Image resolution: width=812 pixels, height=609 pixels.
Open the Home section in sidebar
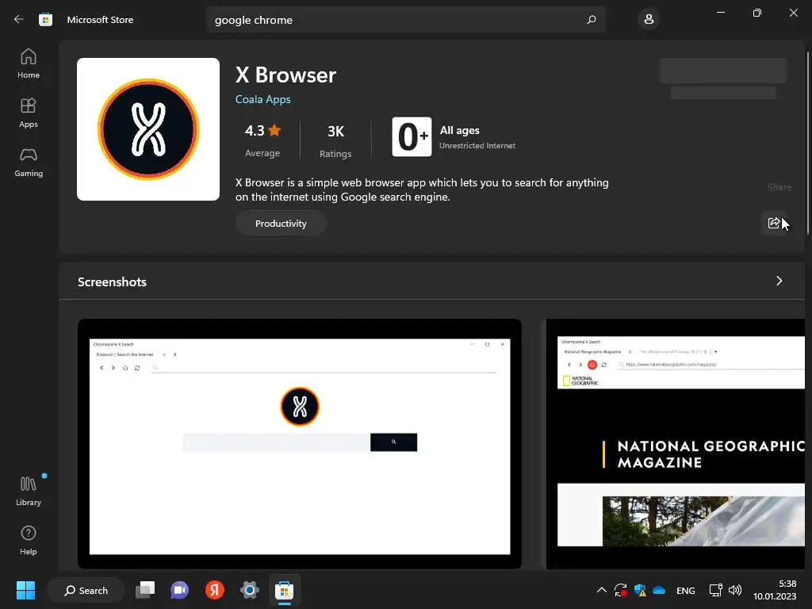pos(29,63)
